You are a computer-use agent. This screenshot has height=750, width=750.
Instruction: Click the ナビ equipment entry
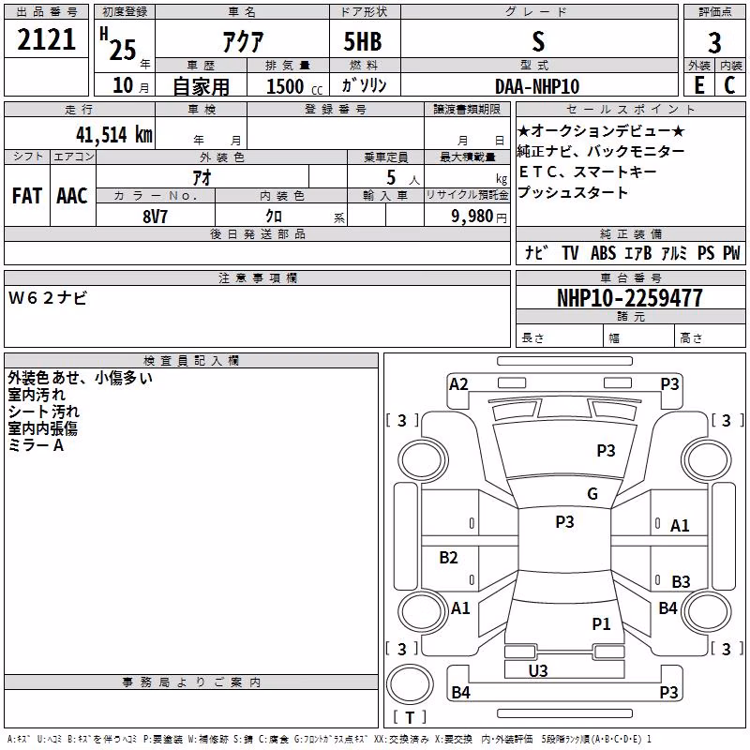(535, 252)
